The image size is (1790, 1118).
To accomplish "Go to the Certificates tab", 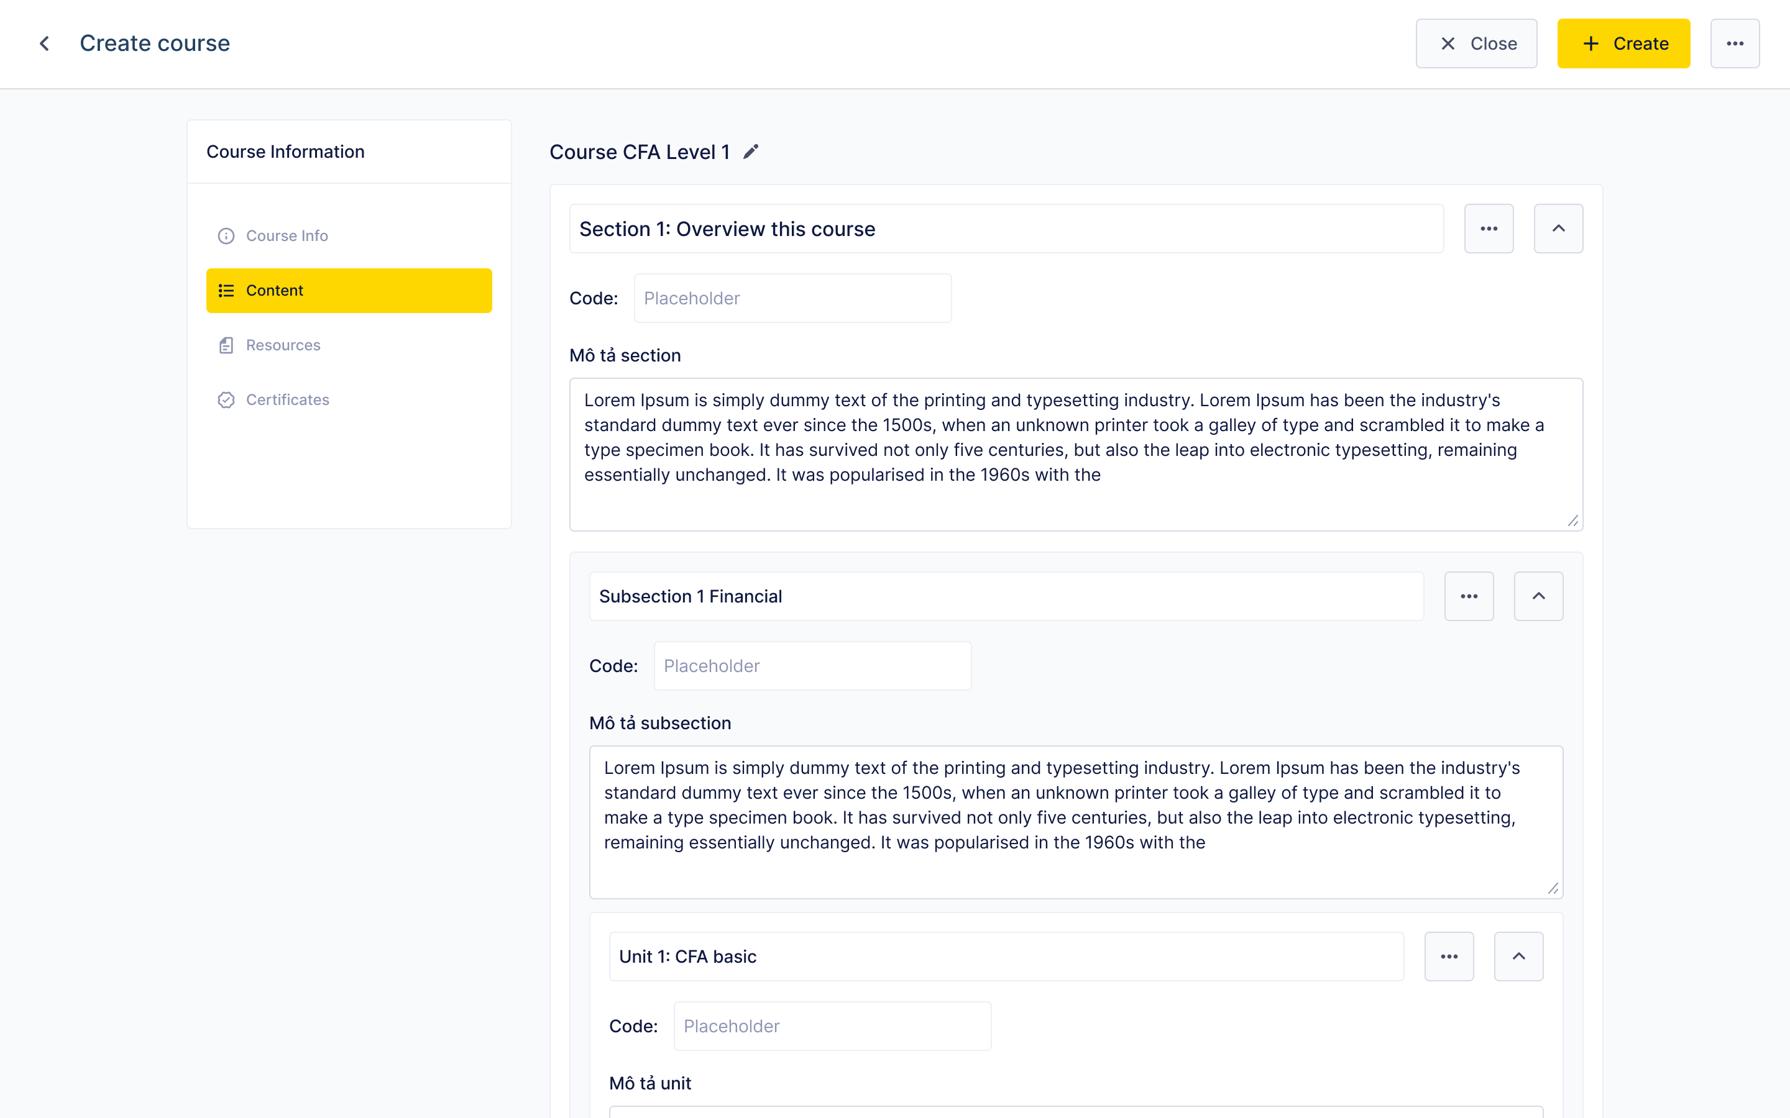I will click(x=349, y=400).
